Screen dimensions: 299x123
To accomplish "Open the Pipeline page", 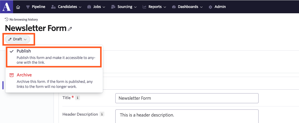I will 36,7.
